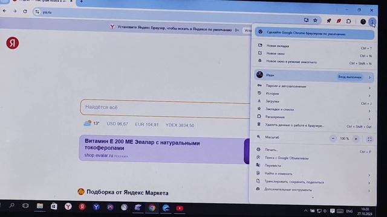Screen dimensions: 387x217
Task: Show hidden system tray icons
Action: (x=305, y=211)
